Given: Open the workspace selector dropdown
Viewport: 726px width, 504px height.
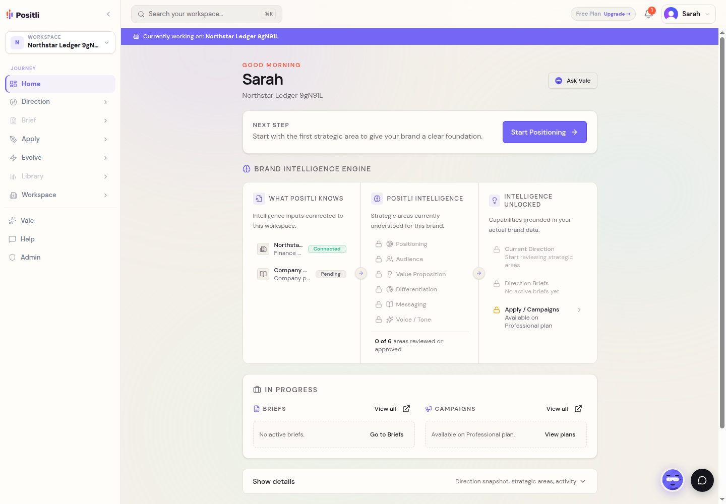Looking at the screenshot, I should point(60,42).
